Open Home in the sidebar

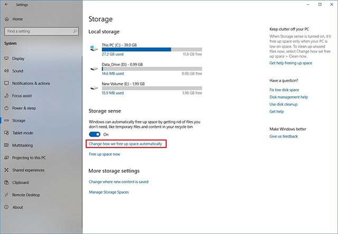click(17, 19)
